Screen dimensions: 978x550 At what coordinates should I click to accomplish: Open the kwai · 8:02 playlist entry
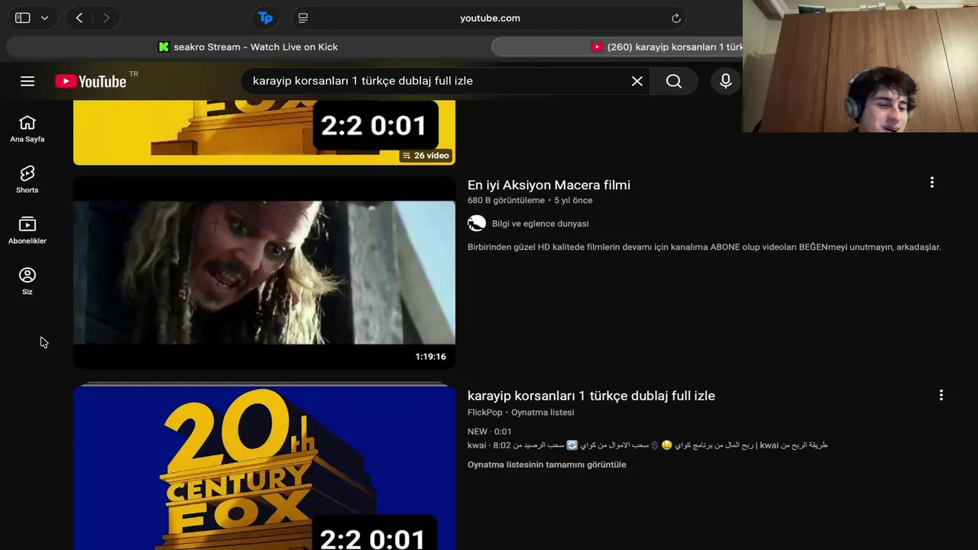coord(648,445)
